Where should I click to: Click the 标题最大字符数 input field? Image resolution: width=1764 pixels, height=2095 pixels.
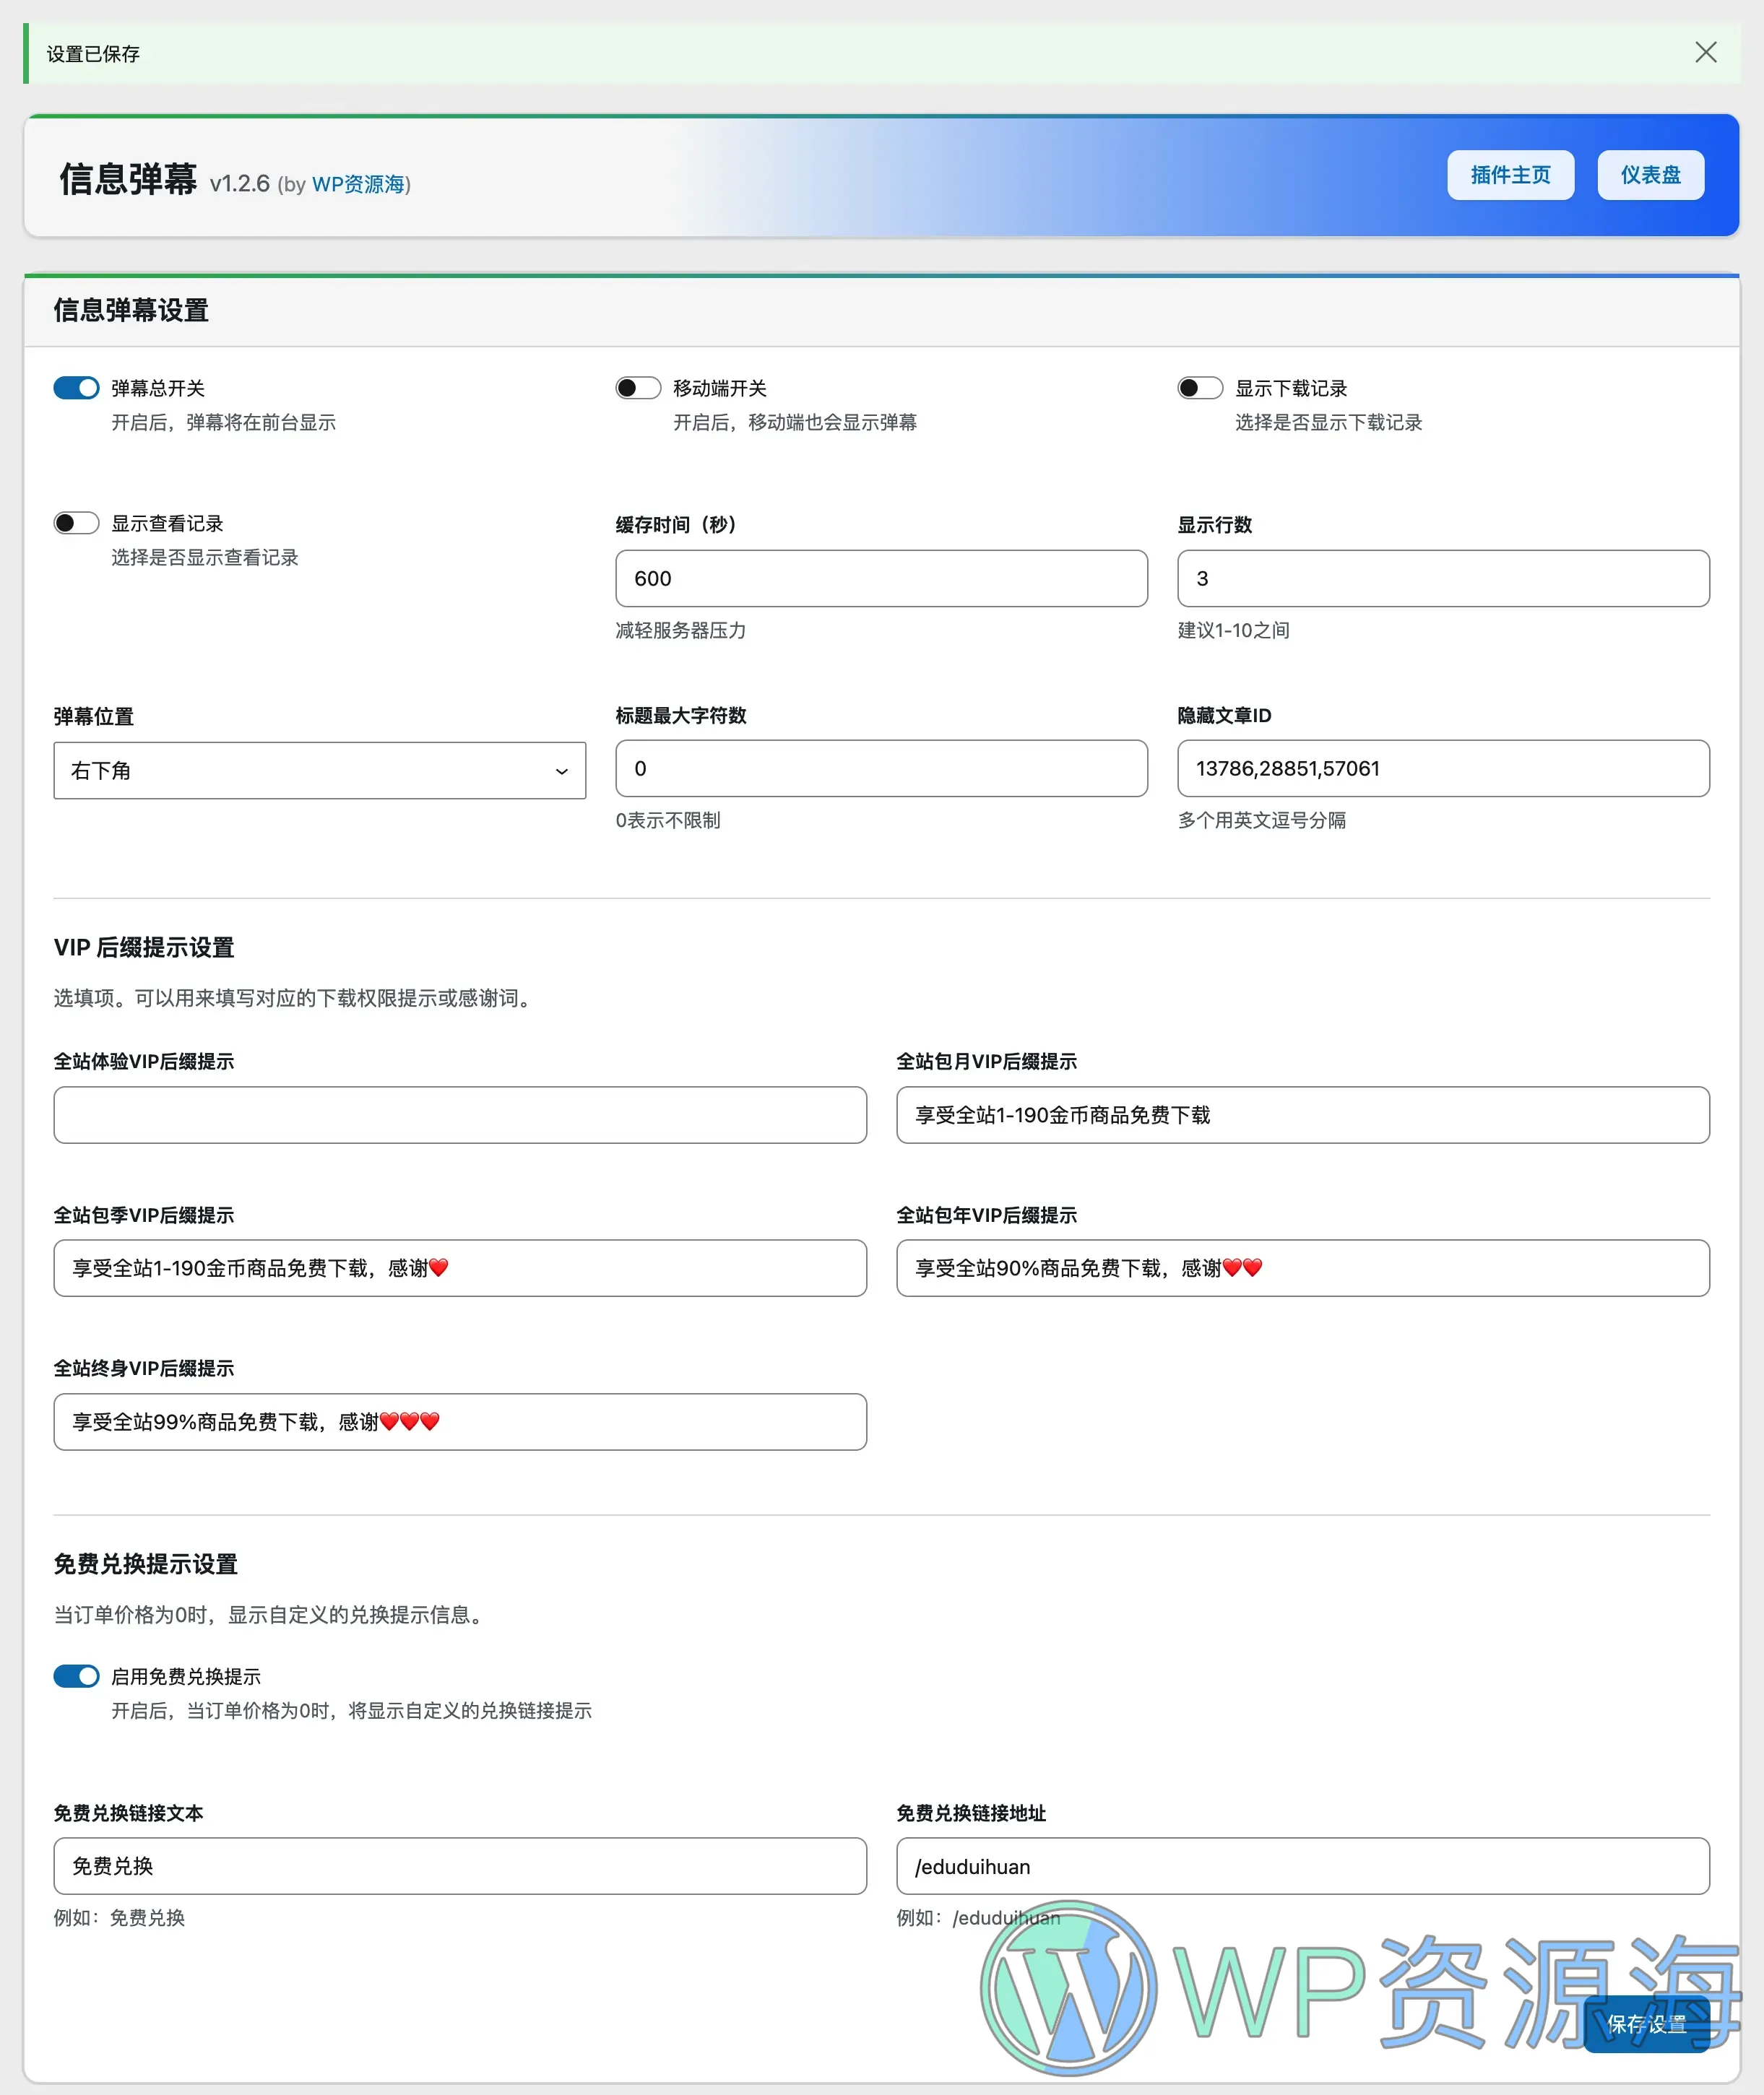click(x=880, y=768)
